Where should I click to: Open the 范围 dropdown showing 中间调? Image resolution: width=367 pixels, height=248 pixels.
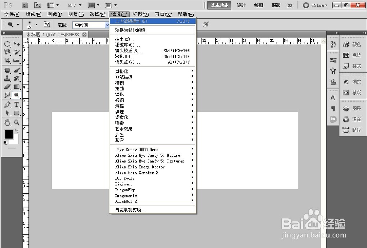[106, 25]
